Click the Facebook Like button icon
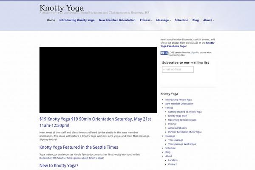This screenshot has width=255, height=170. [x=164, y=53]
